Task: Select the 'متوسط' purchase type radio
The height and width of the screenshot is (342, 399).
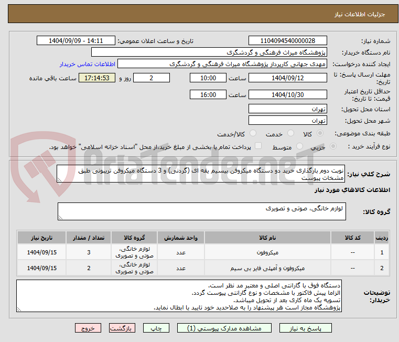Action: [300, 146]
